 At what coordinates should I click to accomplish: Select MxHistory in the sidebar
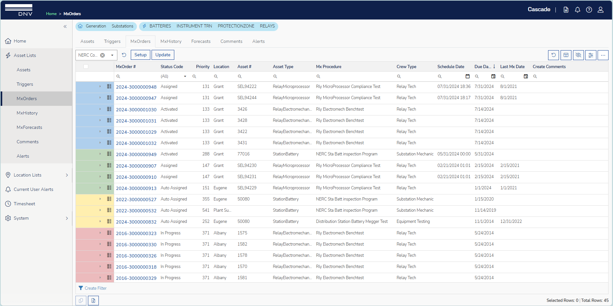click(x=27, y=113)
